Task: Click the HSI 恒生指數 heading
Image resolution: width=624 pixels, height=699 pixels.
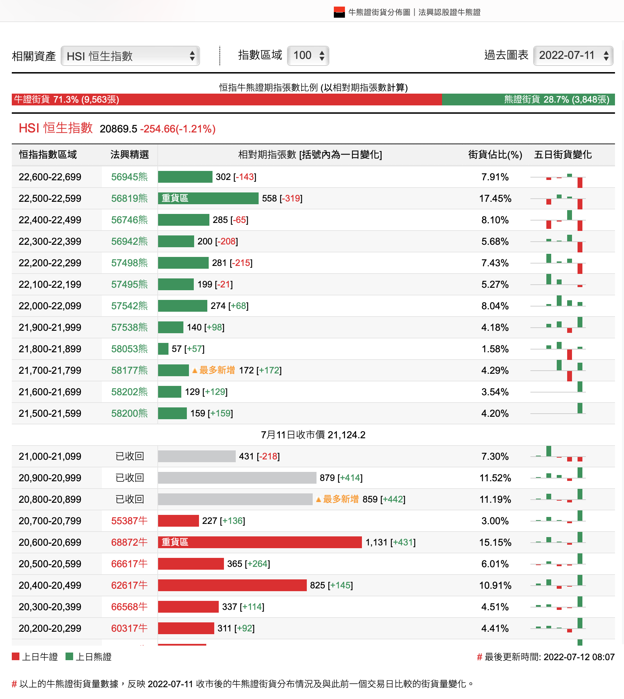Action: [56, 128]
